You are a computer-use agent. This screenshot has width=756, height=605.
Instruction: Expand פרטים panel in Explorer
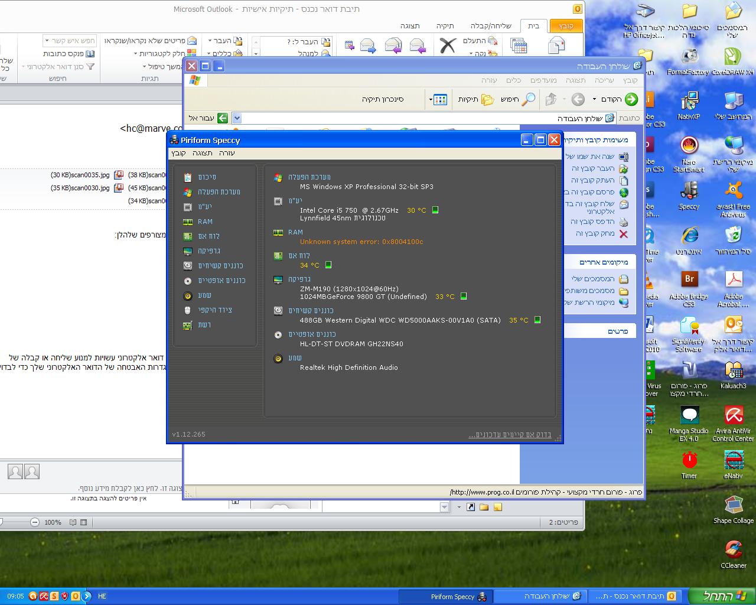point(601,331)
